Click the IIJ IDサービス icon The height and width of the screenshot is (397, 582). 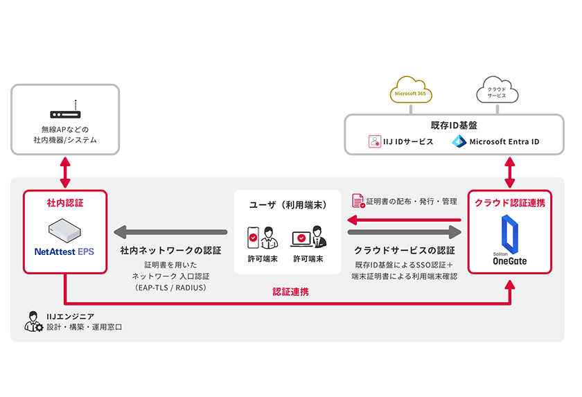[x=375, y=141]
